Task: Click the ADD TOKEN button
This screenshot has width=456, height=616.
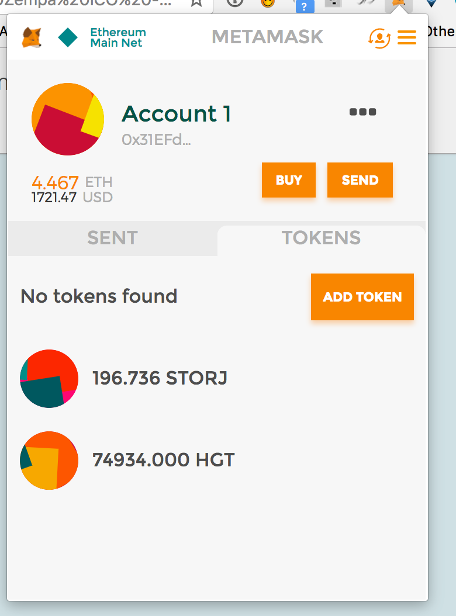Action: tap(362, 297)
